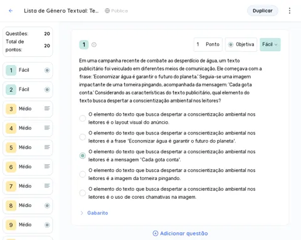
Task: Open the three-dot more options menu
Action: click(290, 11)
